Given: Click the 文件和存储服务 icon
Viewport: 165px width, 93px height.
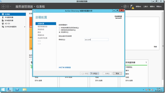Looking at the screenshot, I should 3,27.
